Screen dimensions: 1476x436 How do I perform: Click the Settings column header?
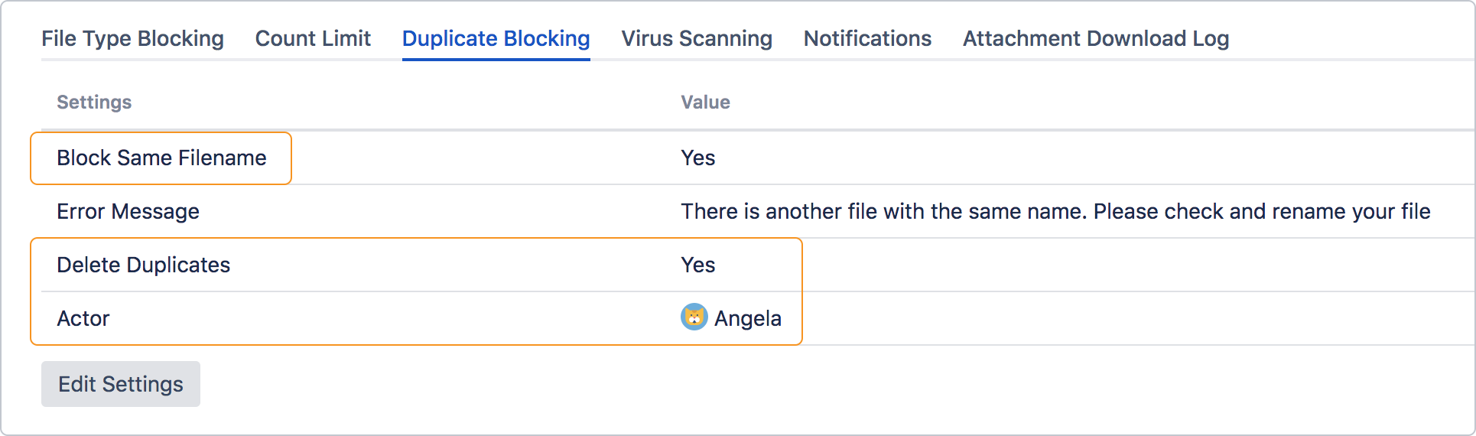coord(94,102)
